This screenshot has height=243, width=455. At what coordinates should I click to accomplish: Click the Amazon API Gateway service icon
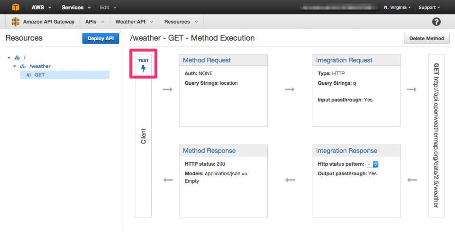[x=15, y=21]
